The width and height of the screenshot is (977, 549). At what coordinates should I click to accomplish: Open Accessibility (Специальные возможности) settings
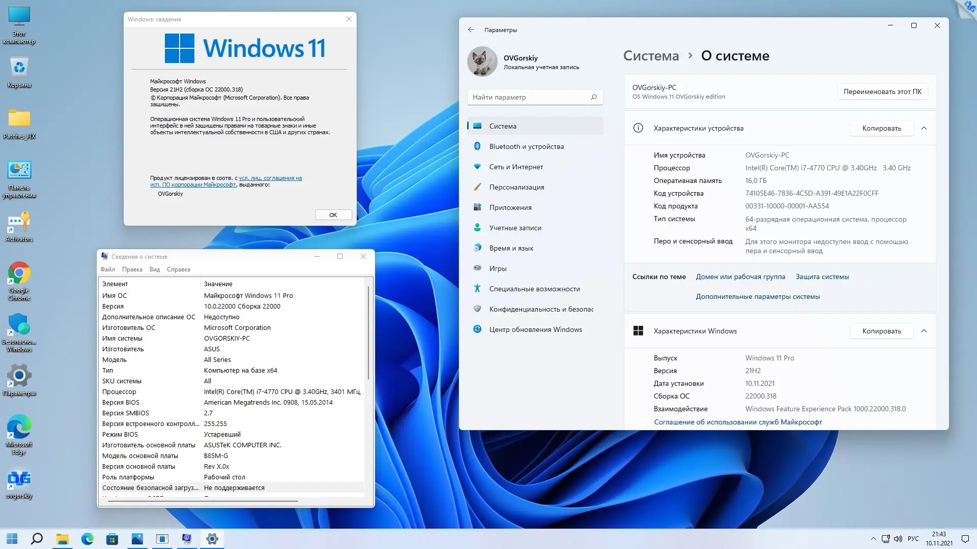pos(534,289)
